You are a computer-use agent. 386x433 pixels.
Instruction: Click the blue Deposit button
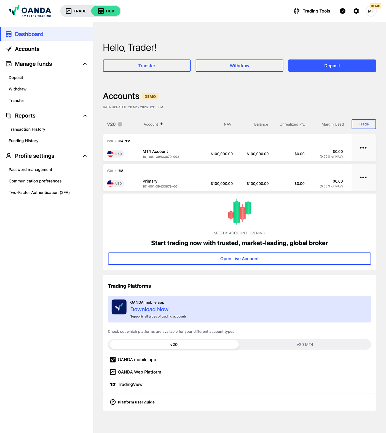332,66
